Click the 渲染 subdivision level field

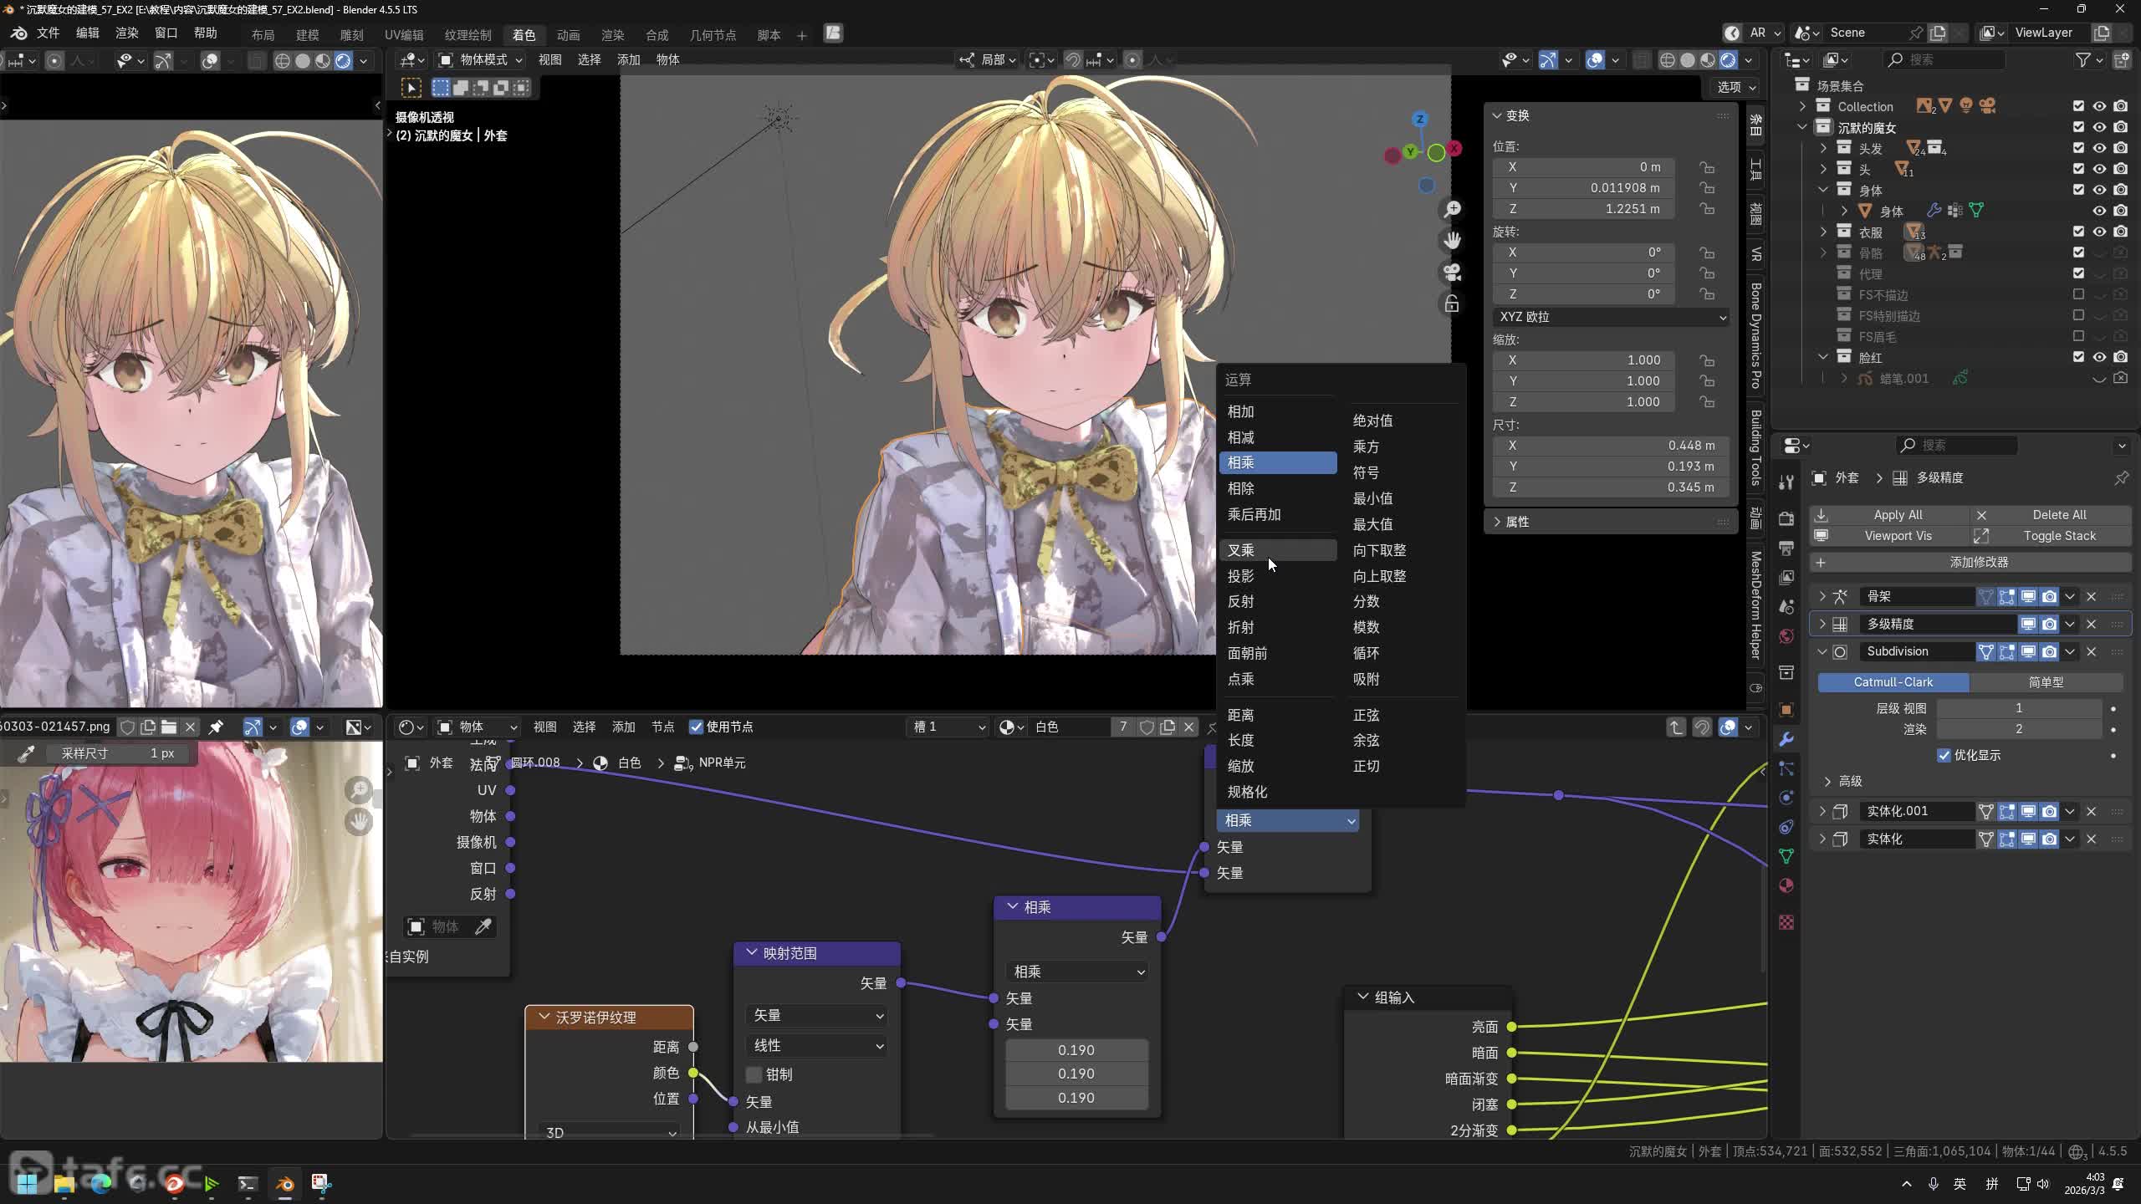tap(2018, 729)
